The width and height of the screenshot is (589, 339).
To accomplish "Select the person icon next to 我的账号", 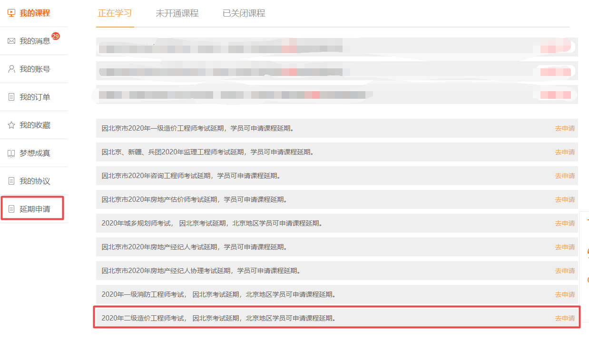I will point(11,69).
